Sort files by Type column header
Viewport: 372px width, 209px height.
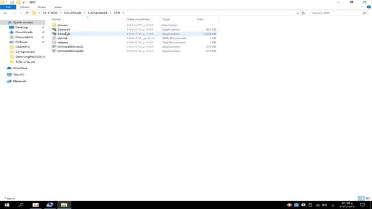166,19
